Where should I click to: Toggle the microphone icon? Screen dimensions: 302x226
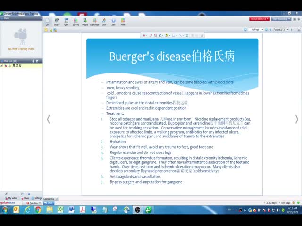point(6,194)
